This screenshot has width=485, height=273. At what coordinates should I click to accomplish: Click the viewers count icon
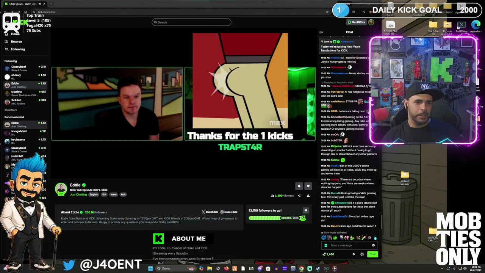tap(272, 196)
